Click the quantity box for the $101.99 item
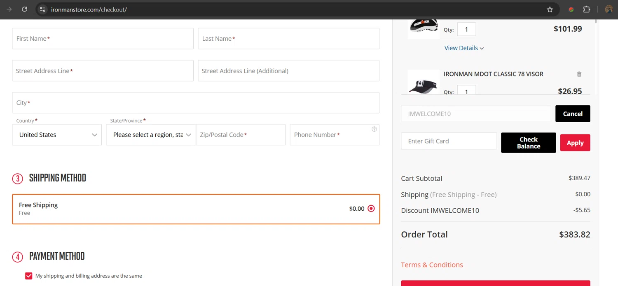The height and width of the screenshot is (286, 618). click(x=466, y=29)
